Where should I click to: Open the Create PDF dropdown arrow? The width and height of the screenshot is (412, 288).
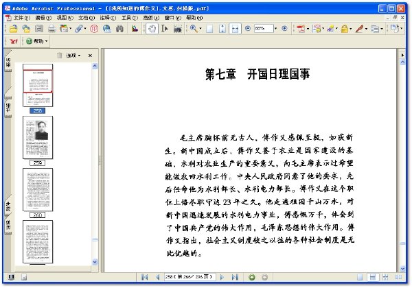click(x=308, y=29)
